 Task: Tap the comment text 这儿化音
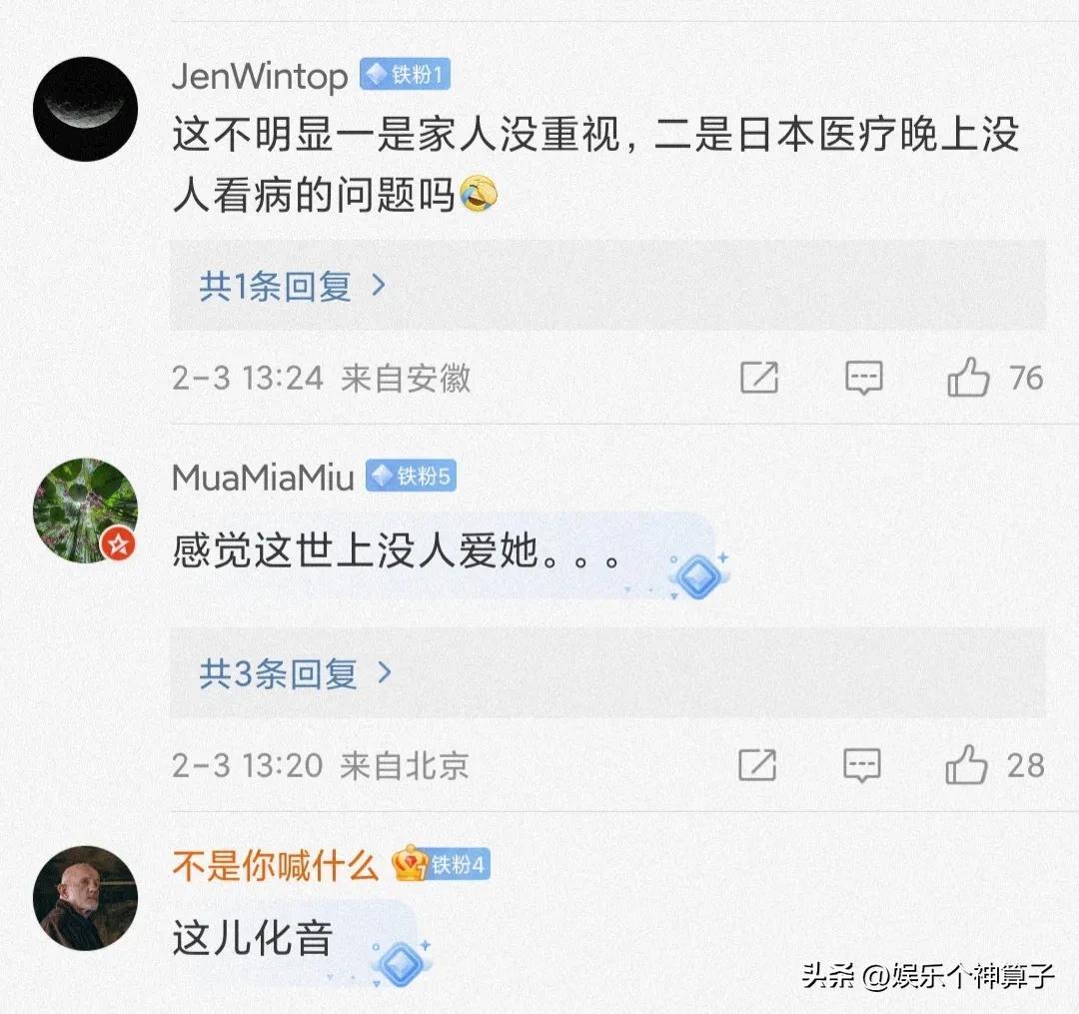tap(253, 937)
